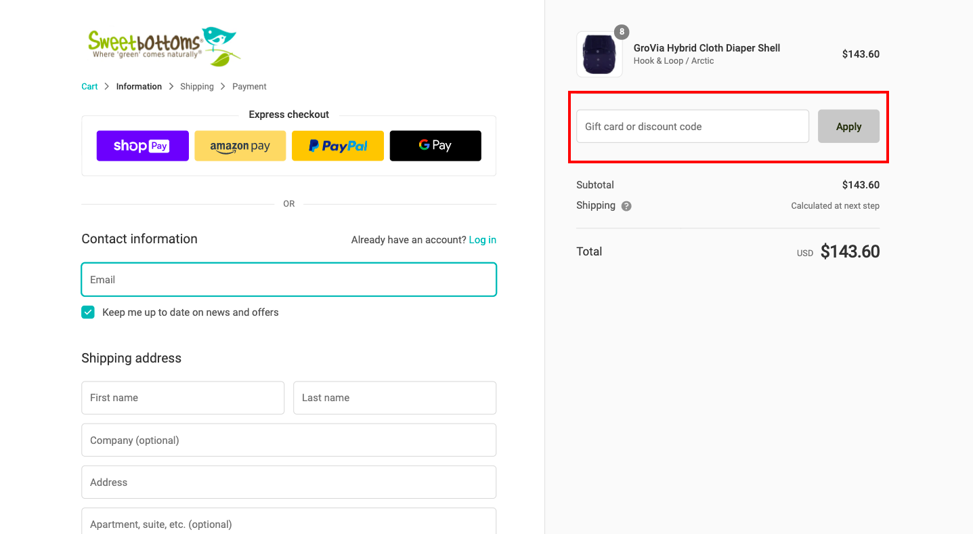
Task: Pay with Shop Pay button
Action: 142,146
